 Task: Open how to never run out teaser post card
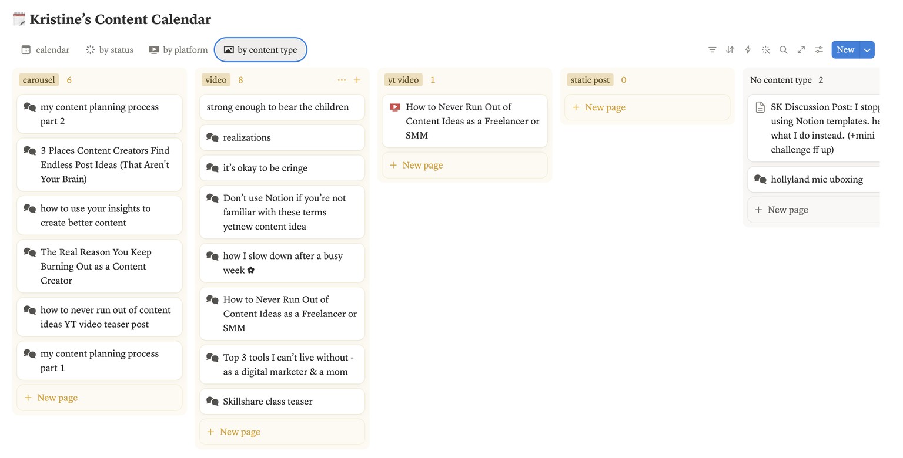[99, 317]
